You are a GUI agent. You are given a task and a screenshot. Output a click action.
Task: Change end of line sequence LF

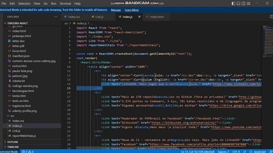[x=244, y=151]
